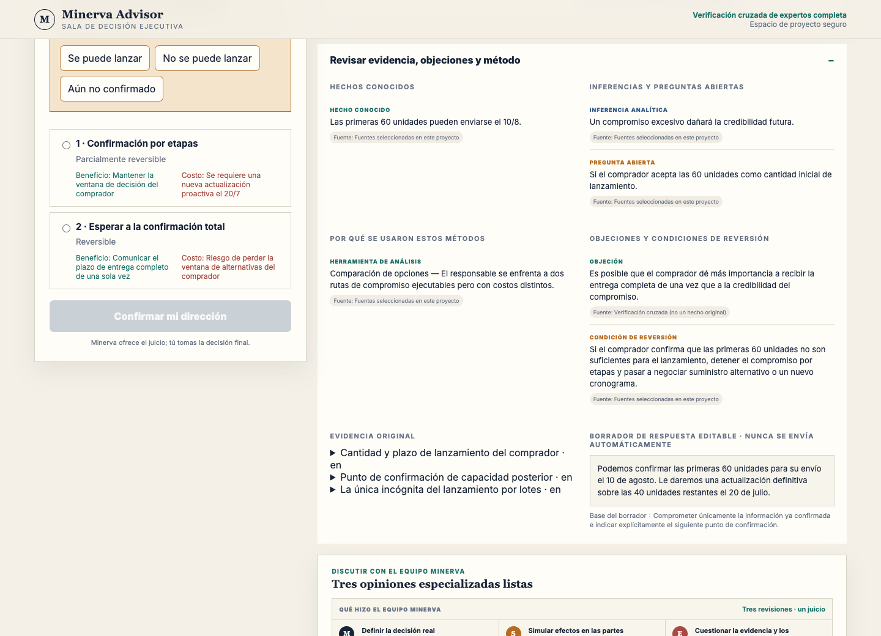Click 'Costo: Riesgo de perder la ventana' text
This screenshot has width=881, height=636.
coord(228,267)
